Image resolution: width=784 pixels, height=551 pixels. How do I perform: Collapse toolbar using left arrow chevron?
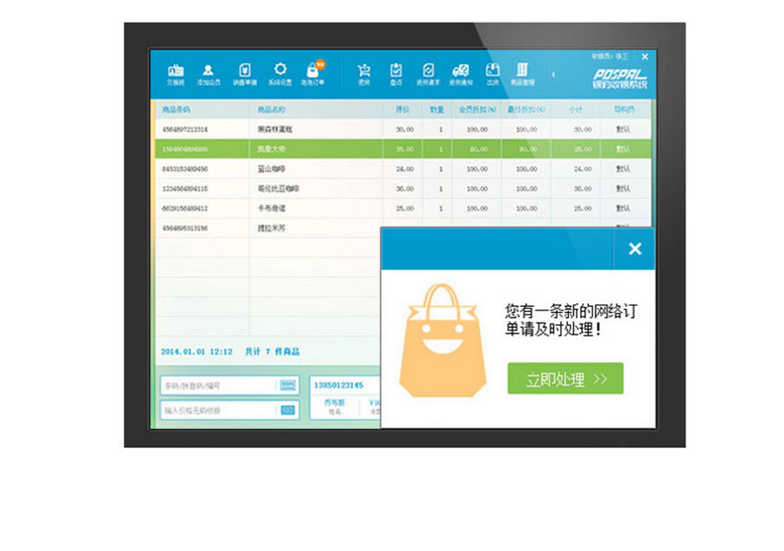point(552,74)
